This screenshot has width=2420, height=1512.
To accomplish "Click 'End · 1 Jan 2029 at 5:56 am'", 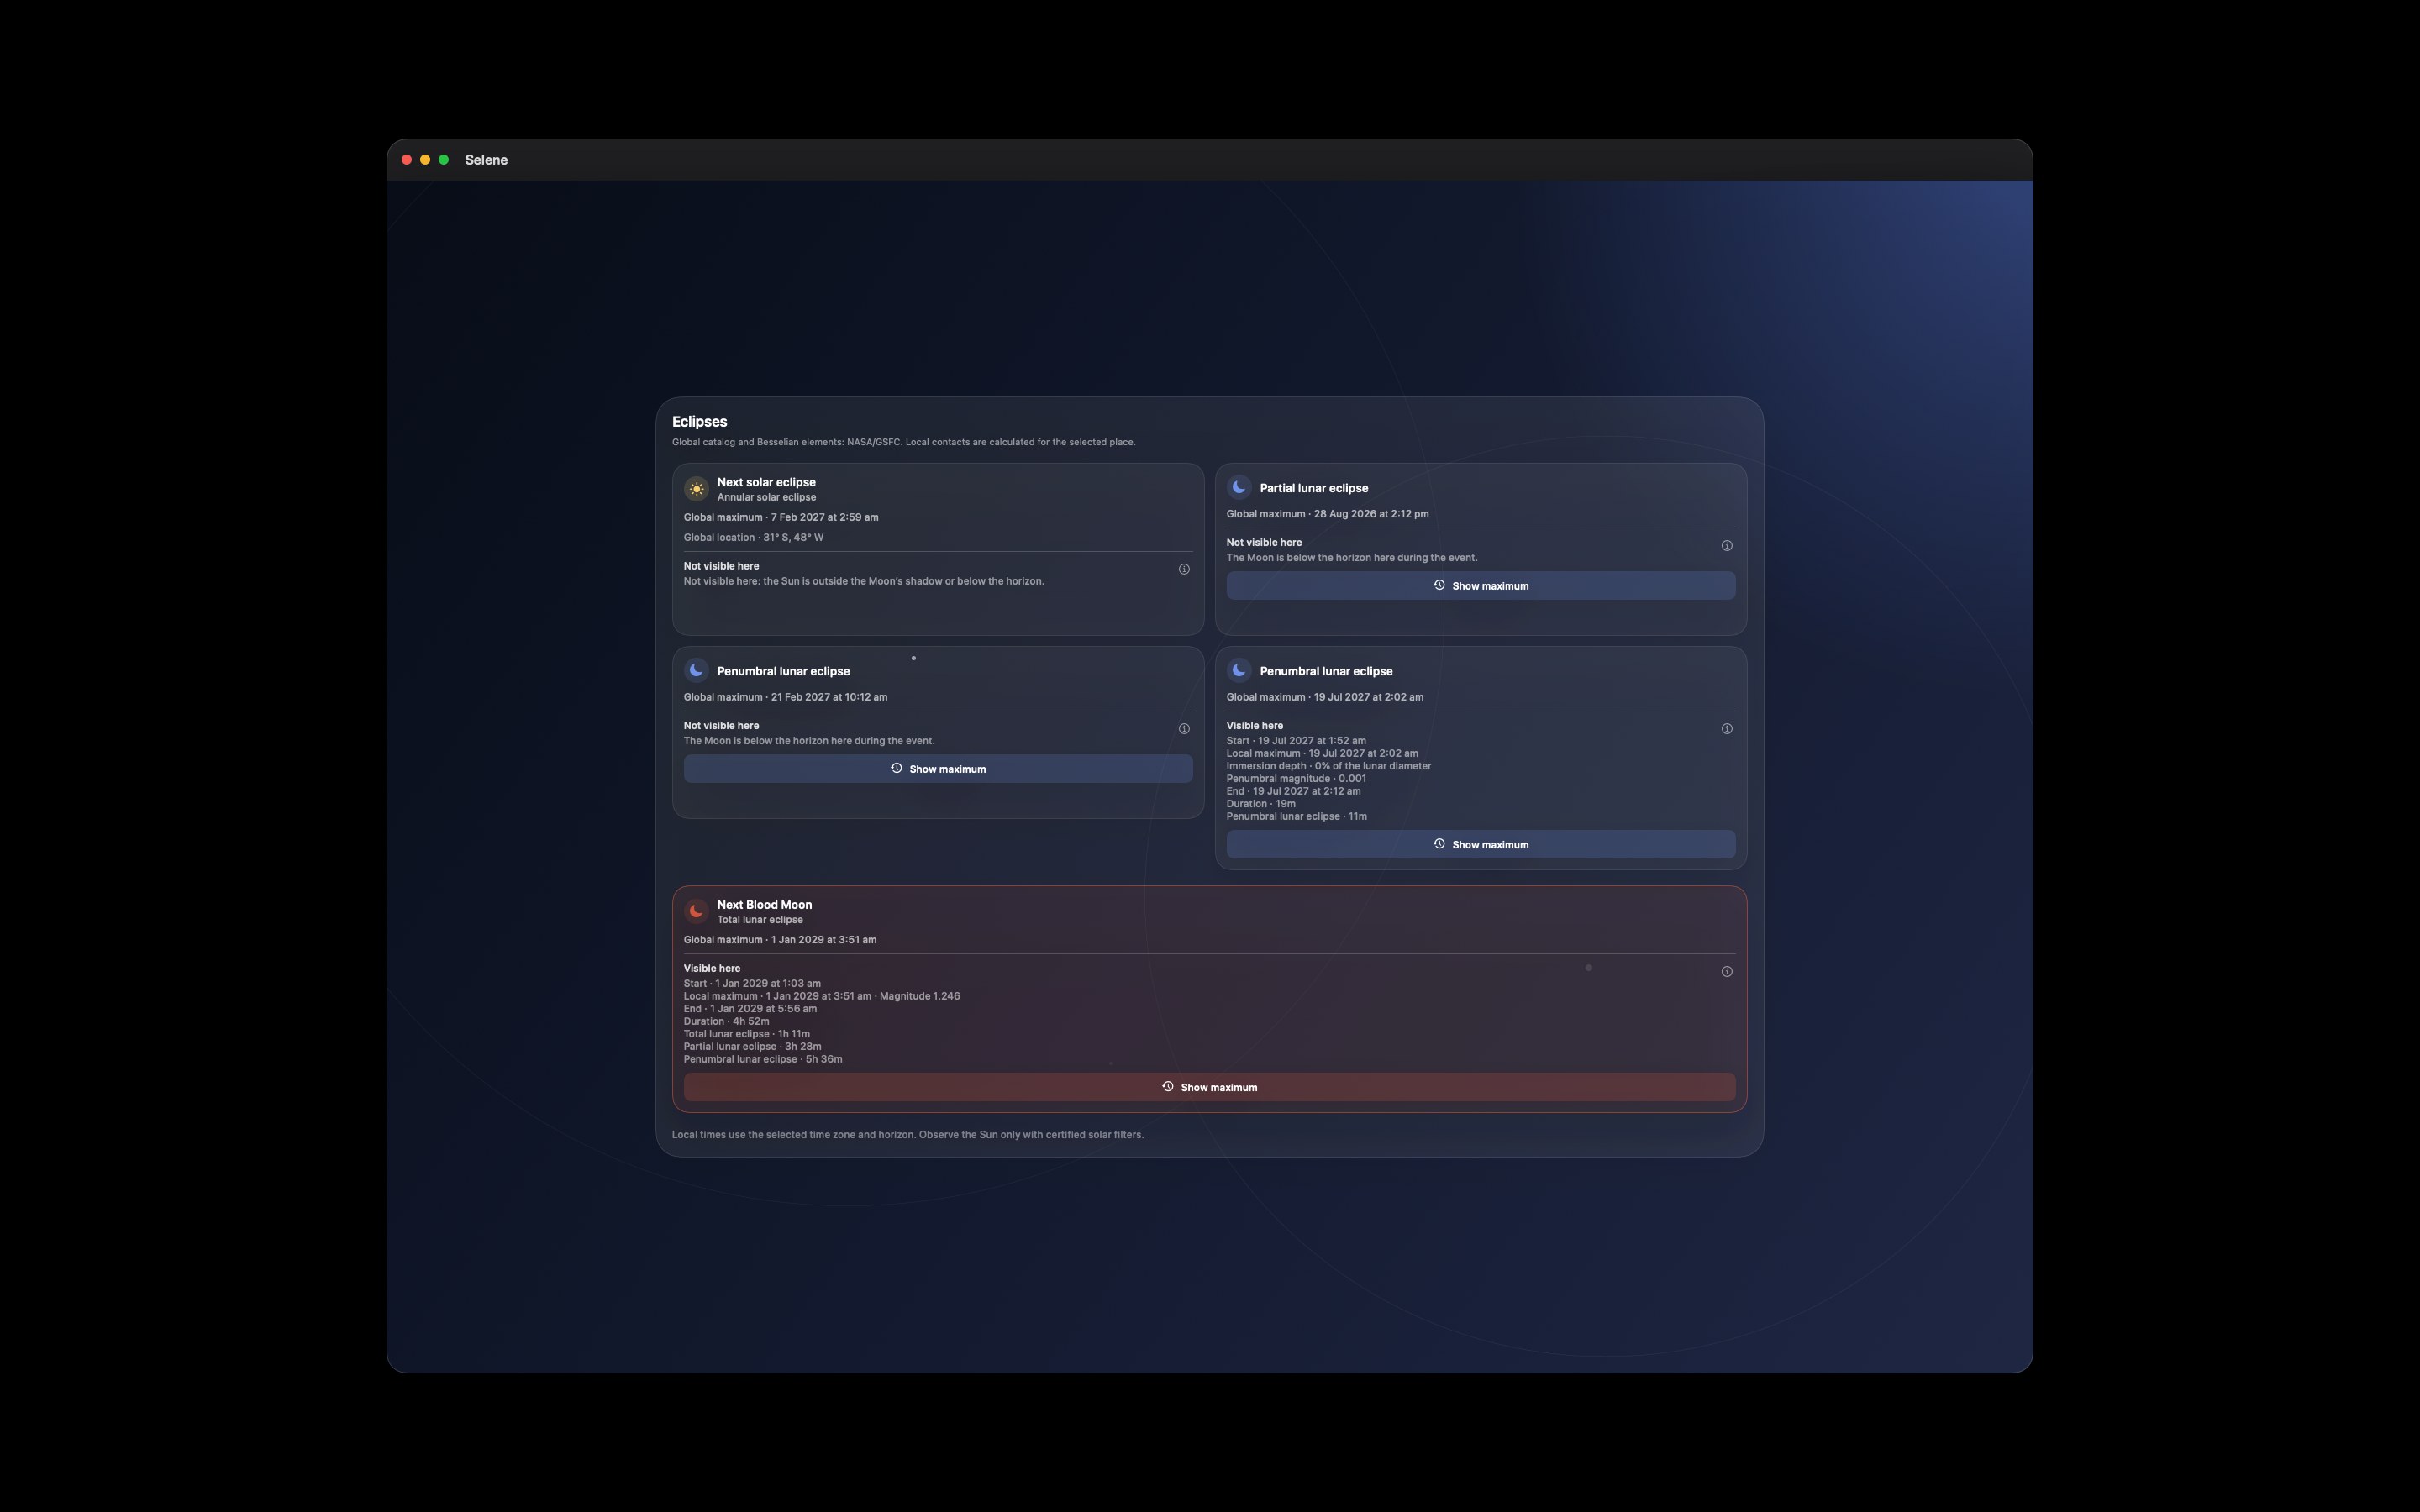I will pos(750,1009).
